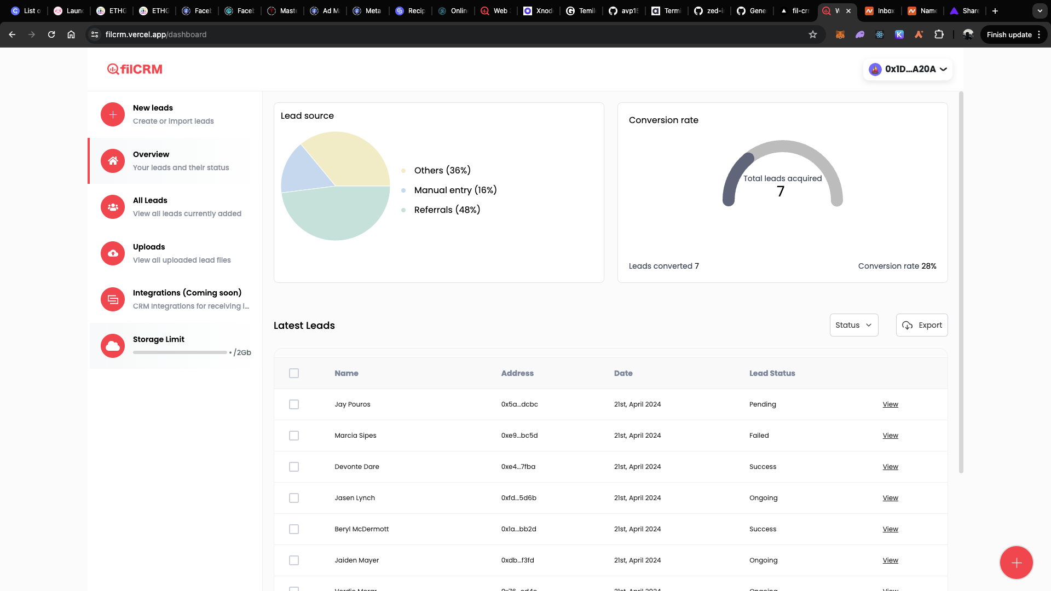Select the All Leads people icon

tap(113, 207)
